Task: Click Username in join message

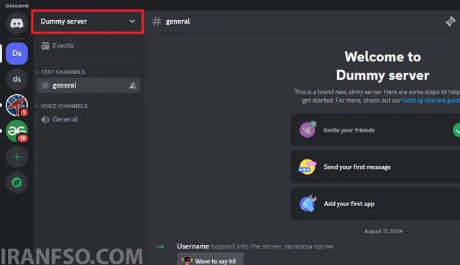Action: click(x=193, y=246)
